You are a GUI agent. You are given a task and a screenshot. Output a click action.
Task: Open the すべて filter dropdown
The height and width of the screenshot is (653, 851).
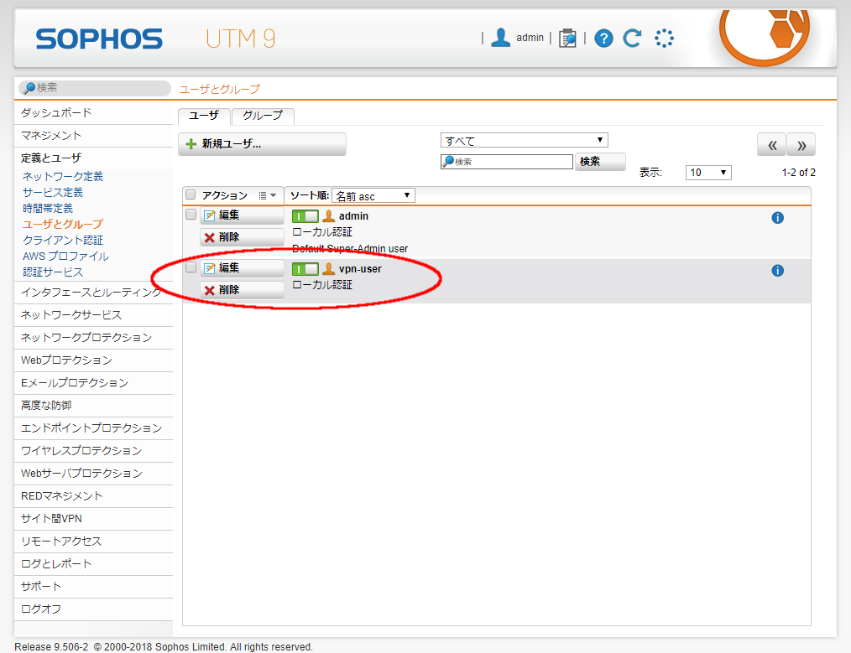[524, 141]
